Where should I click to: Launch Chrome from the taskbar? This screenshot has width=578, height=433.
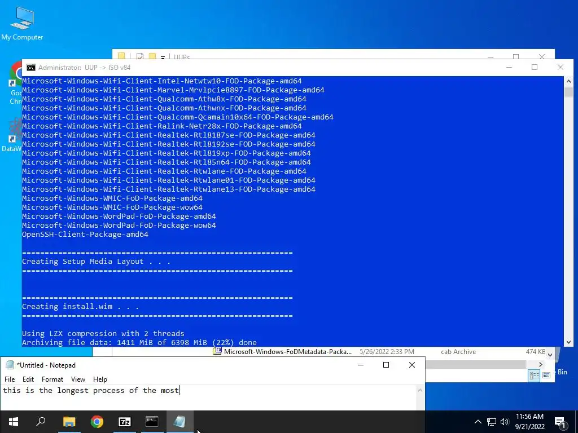[x=97, y=422]
